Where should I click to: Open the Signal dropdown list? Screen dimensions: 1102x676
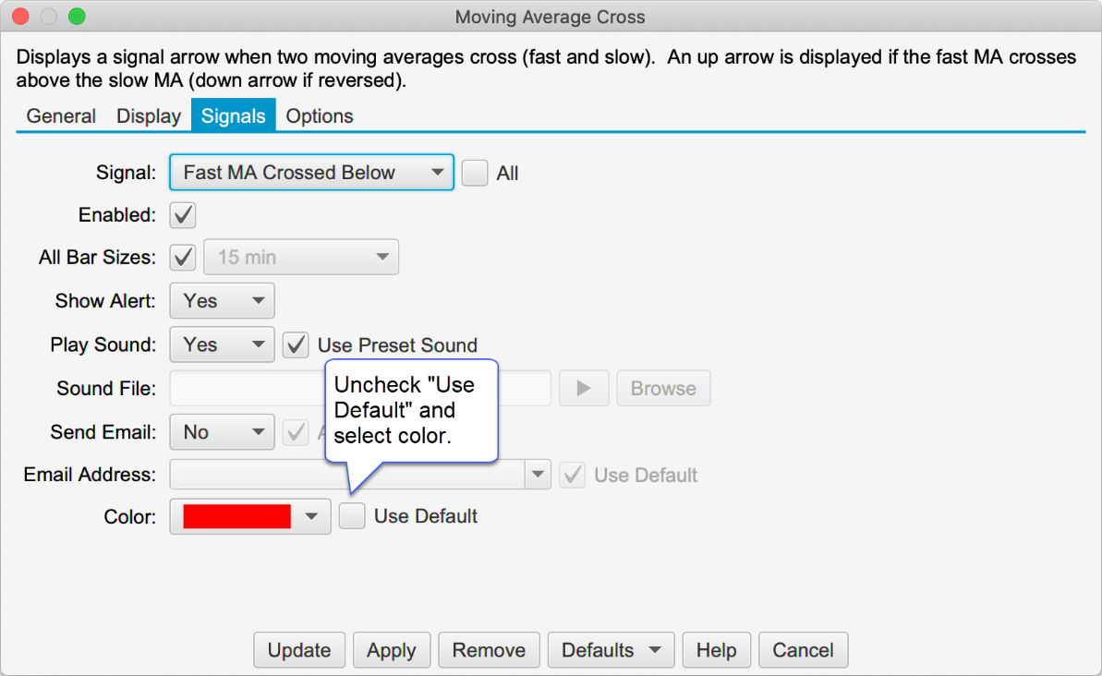click(x=311, y=173)
